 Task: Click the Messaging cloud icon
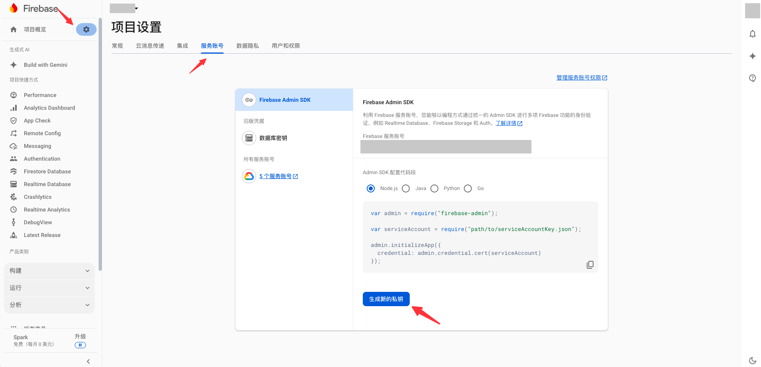14,146
